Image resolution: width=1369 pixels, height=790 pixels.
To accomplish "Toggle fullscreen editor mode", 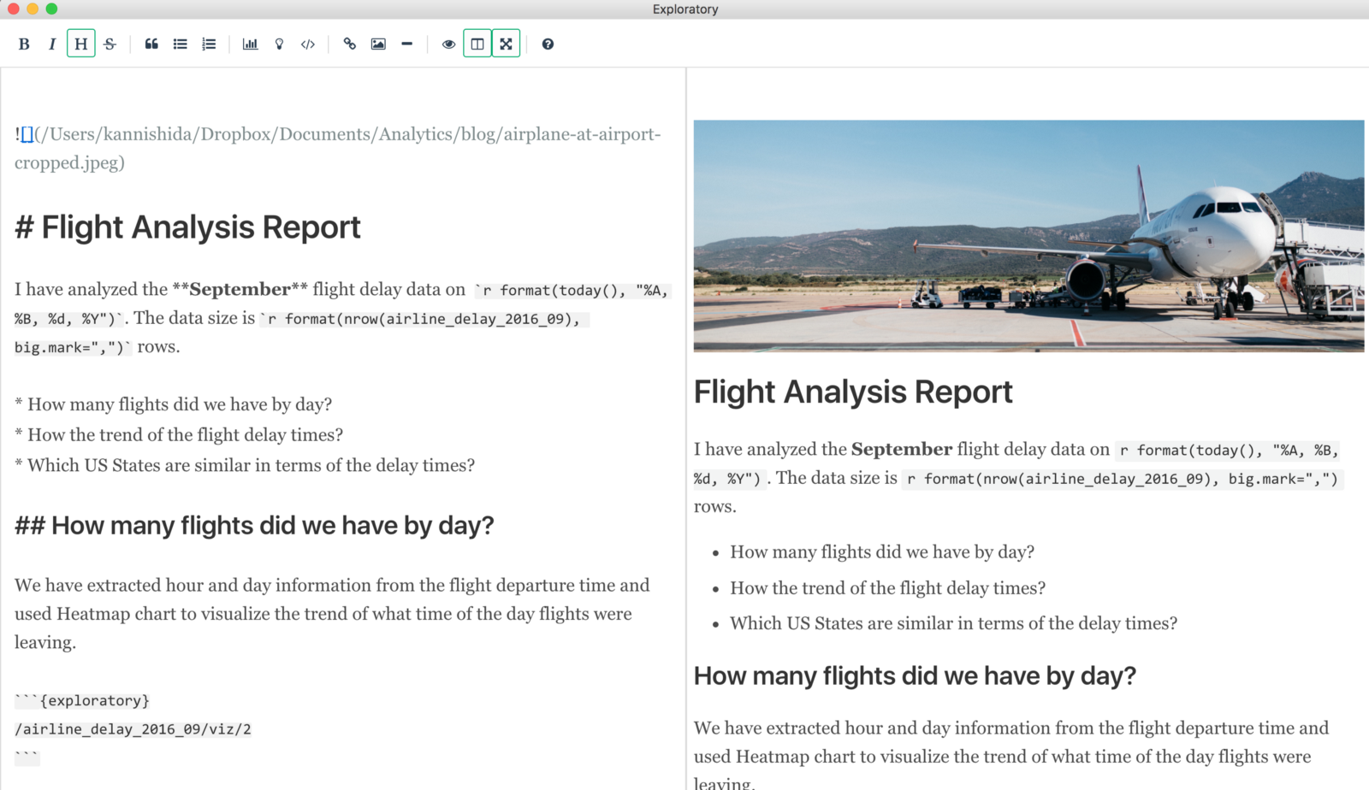I will pos(506,44).
